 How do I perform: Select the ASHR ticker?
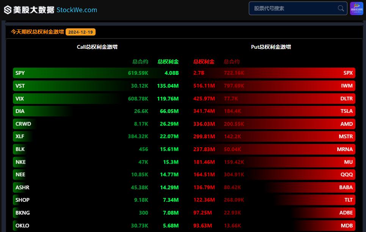pyautogui.click(x=22, y=187)
